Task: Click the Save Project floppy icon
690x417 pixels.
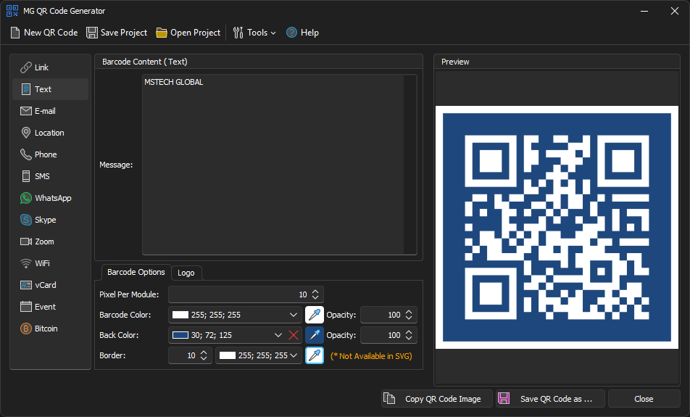Action: pyautogui.click(x=91, y=33)
